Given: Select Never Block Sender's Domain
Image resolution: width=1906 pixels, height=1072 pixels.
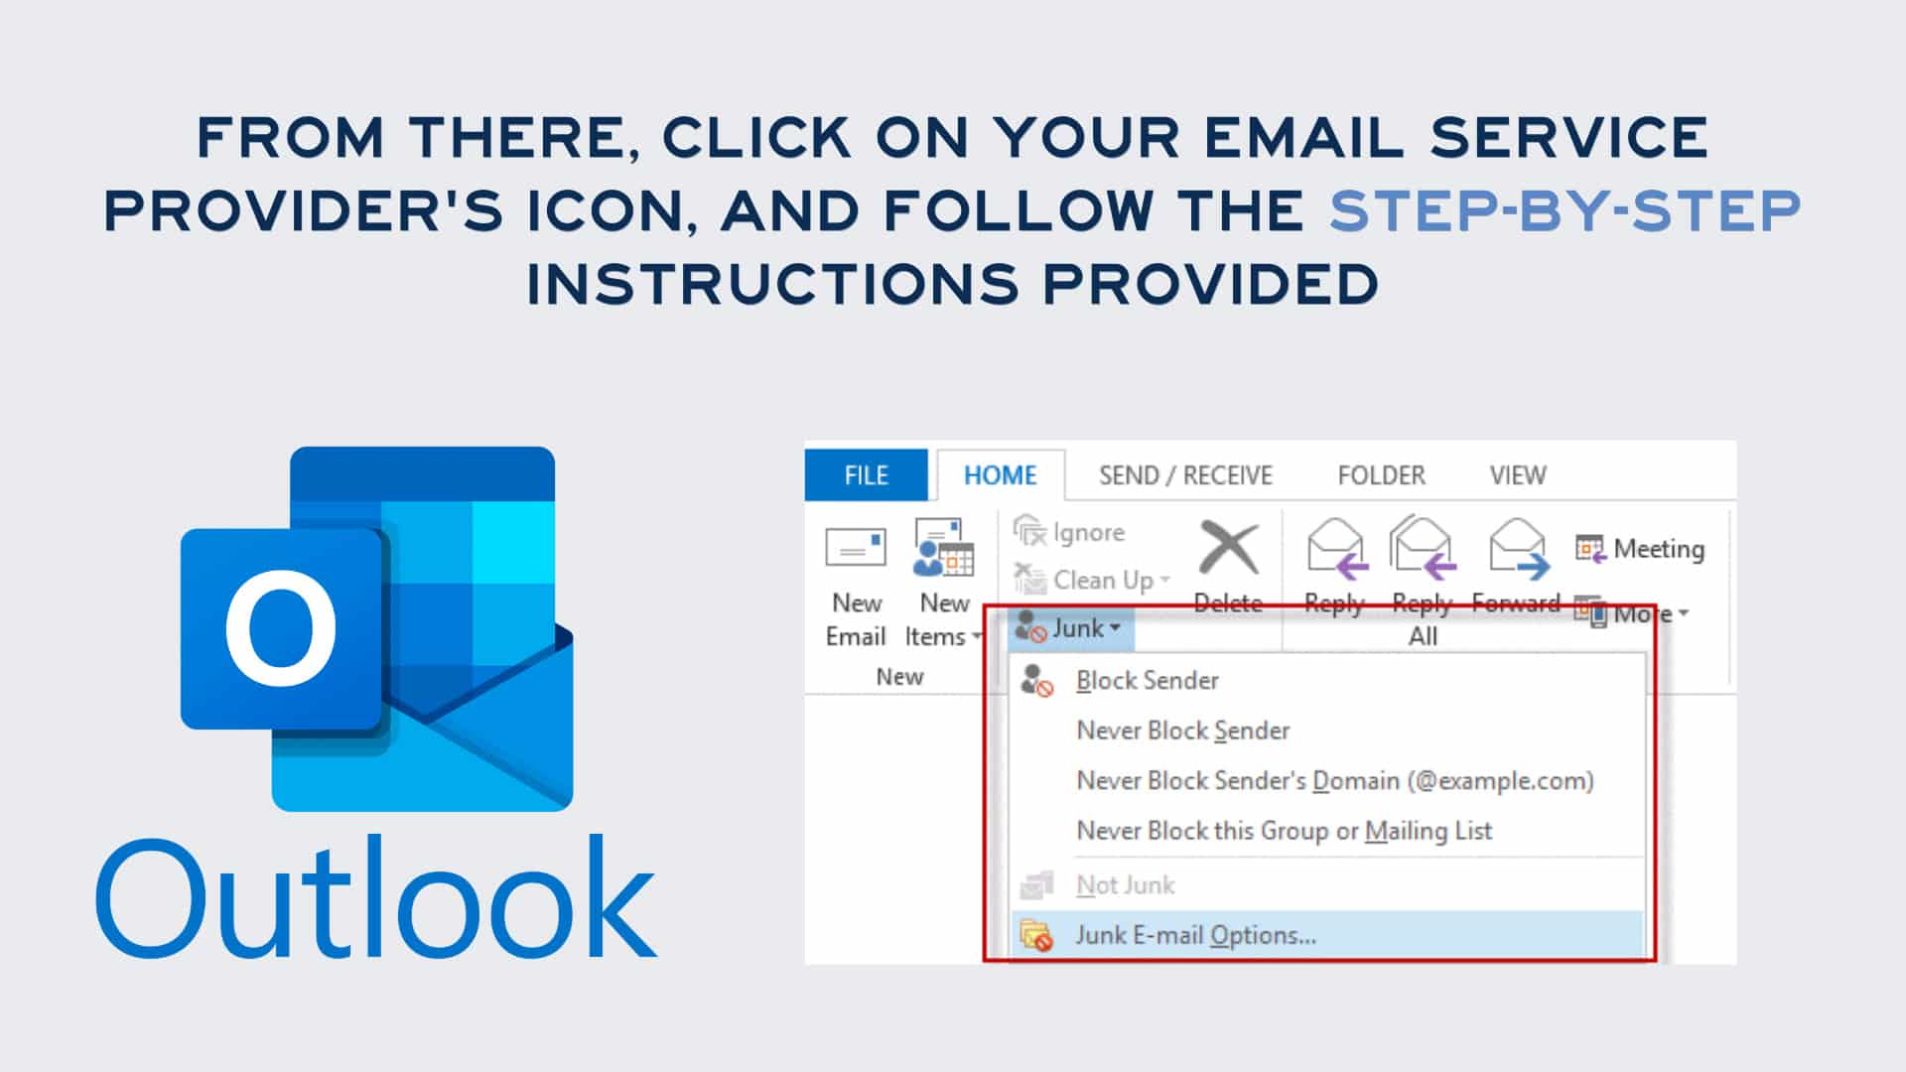Looking at the screenshot, I should coord(1334,780).
